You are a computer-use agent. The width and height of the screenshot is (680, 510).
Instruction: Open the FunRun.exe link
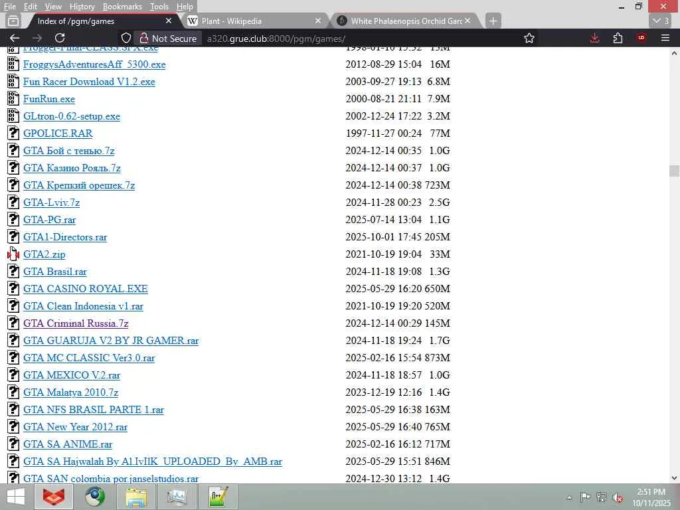click(x=49, y=99)
